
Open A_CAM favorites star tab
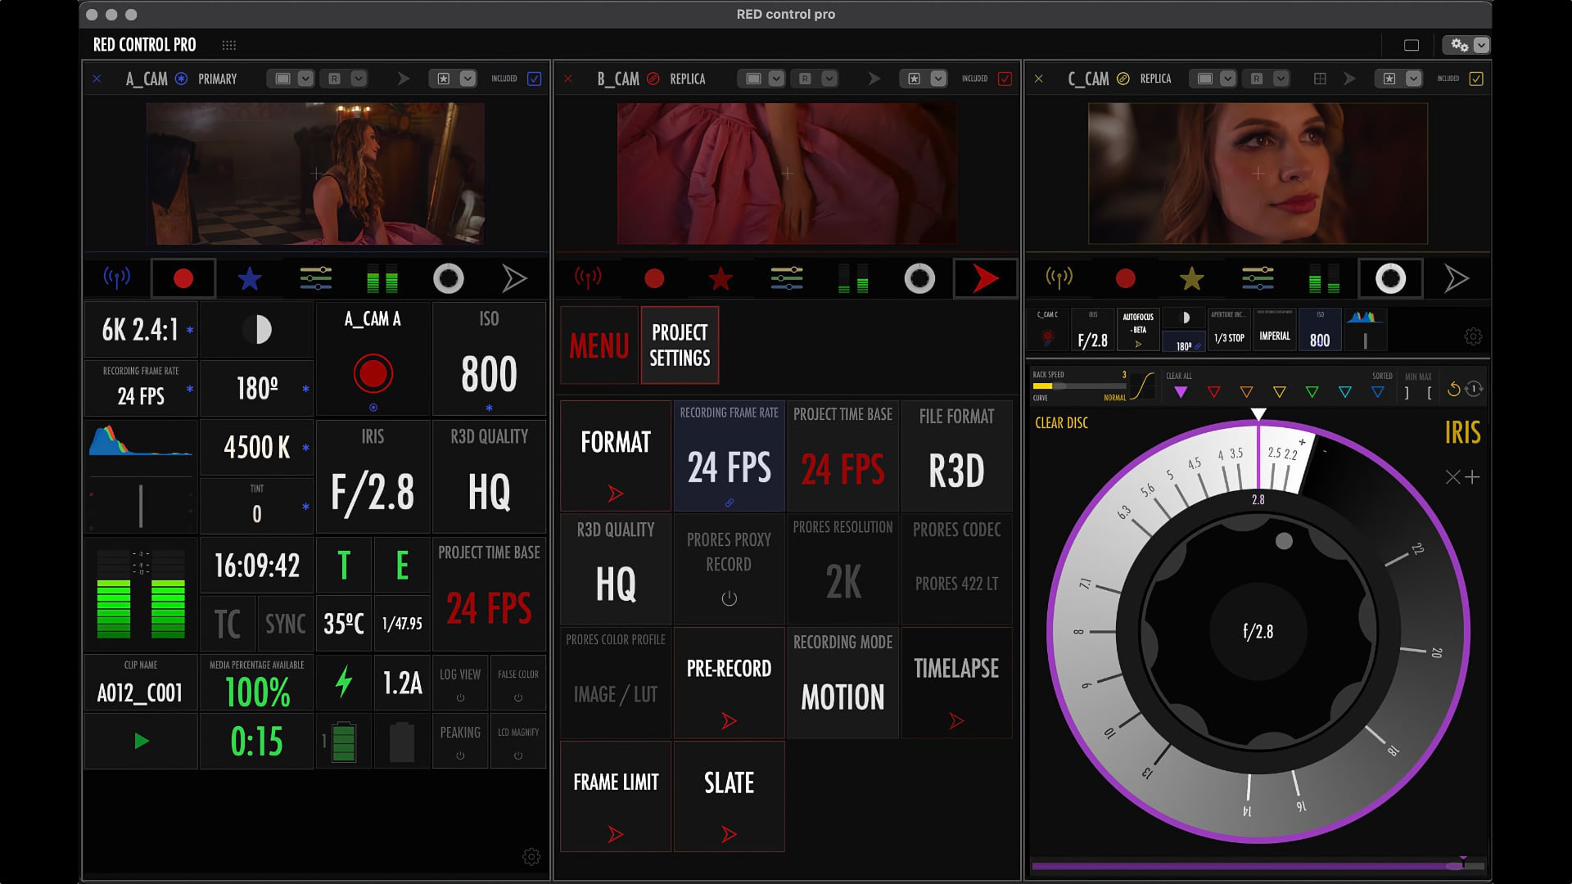pyautogui.click(x=250, y=279)
